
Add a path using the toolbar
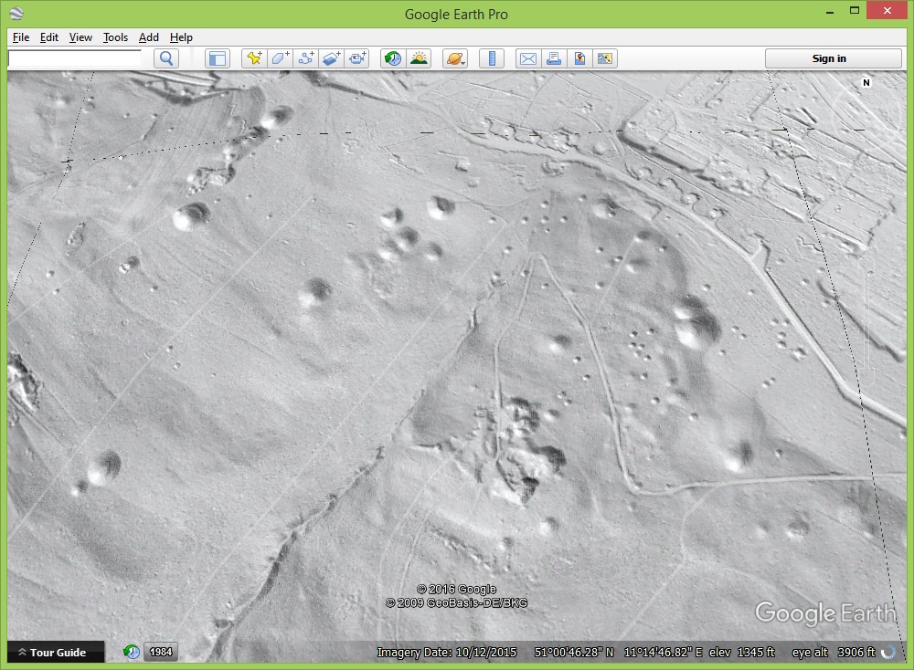click(306, 58)
